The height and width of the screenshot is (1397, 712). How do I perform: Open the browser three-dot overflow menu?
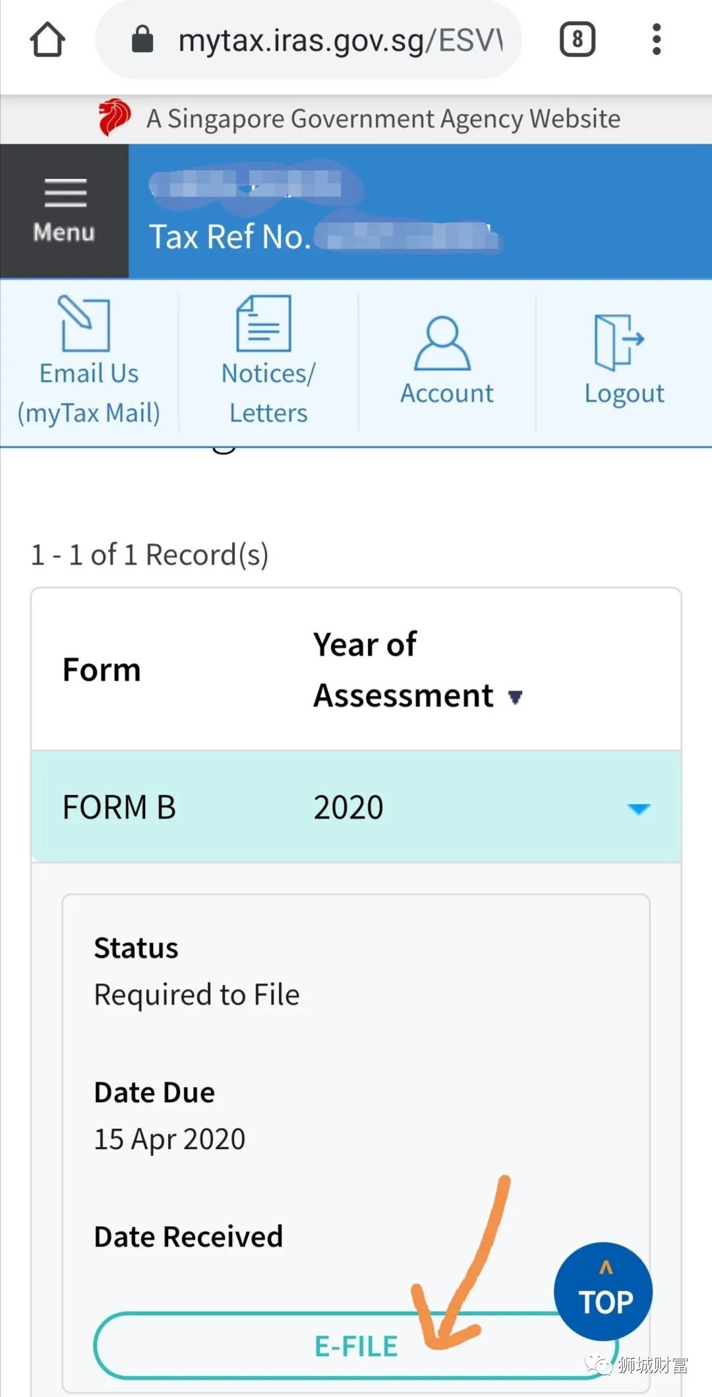(656, 40)
